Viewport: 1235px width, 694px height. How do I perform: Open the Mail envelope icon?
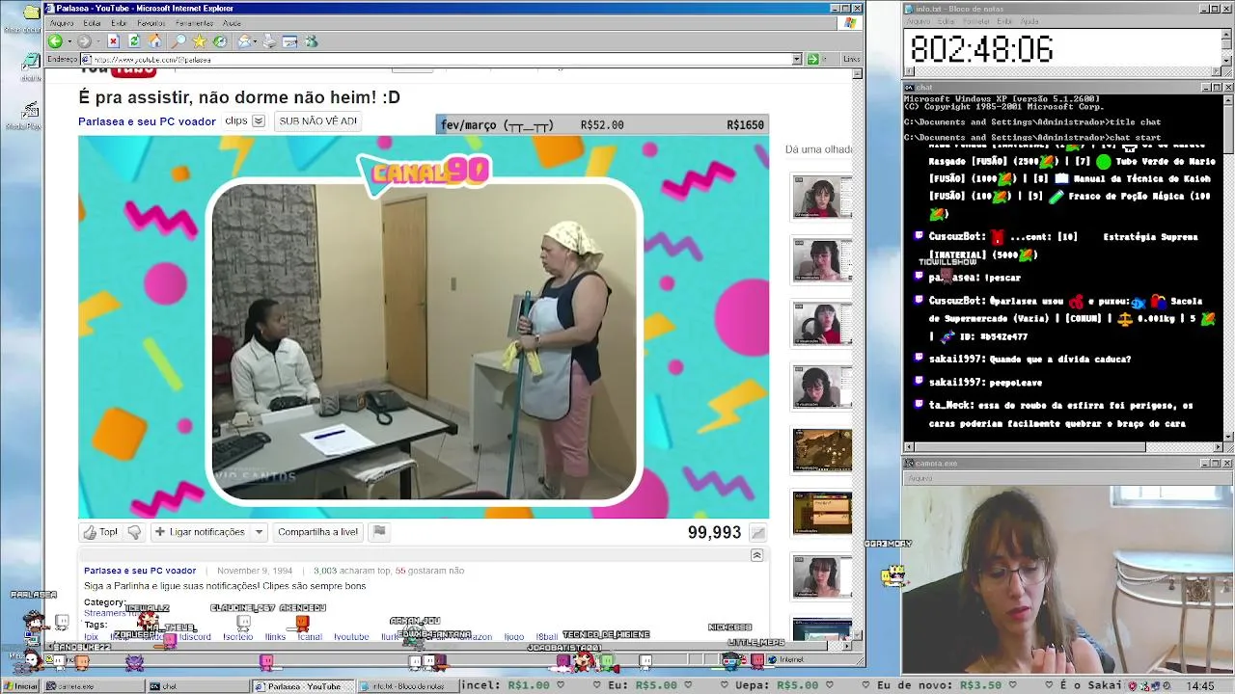pyautogui.click(x=245, y=41)
